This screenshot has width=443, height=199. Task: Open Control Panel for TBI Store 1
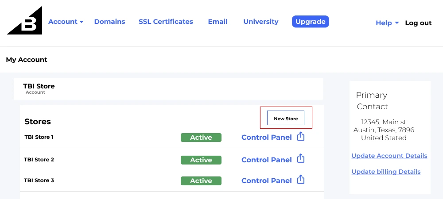[266, 138]
